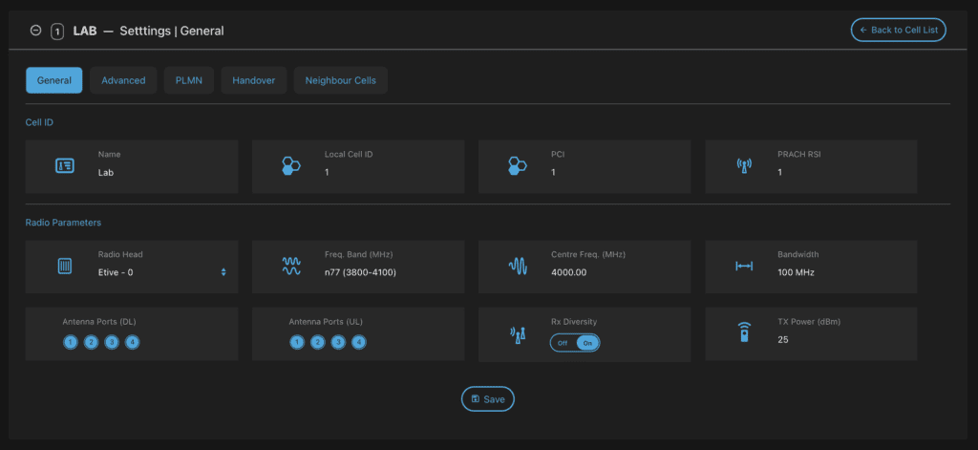The image size is (978, 450).
Task: Open the Radio Head dropdown
Action: point(162,272)
